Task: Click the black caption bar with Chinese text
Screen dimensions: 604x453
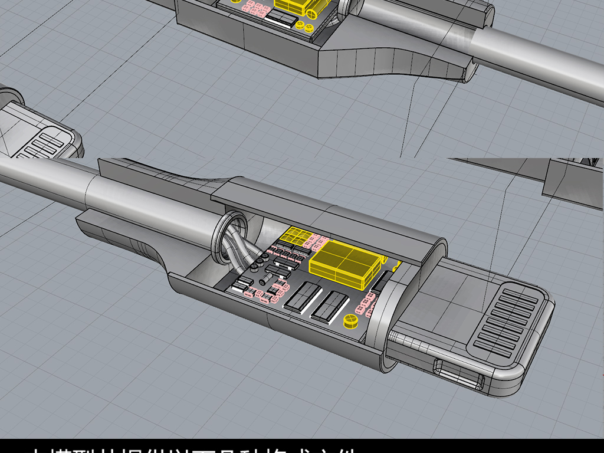Action: [x=302, y=446]
